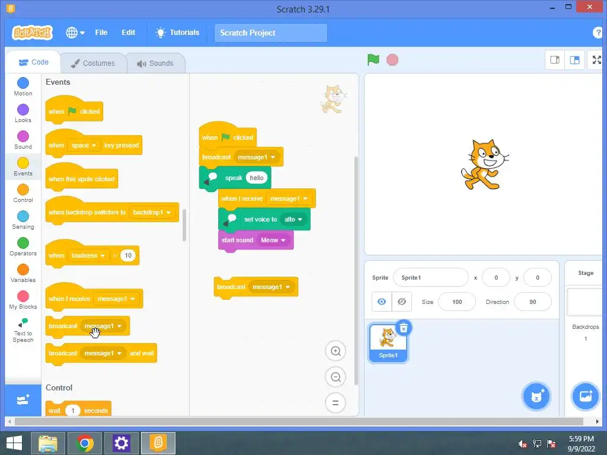Viewport: 607px width, 455px height.
Task: Open Meow dropdown in start sound block
Action: coord(273,241)
